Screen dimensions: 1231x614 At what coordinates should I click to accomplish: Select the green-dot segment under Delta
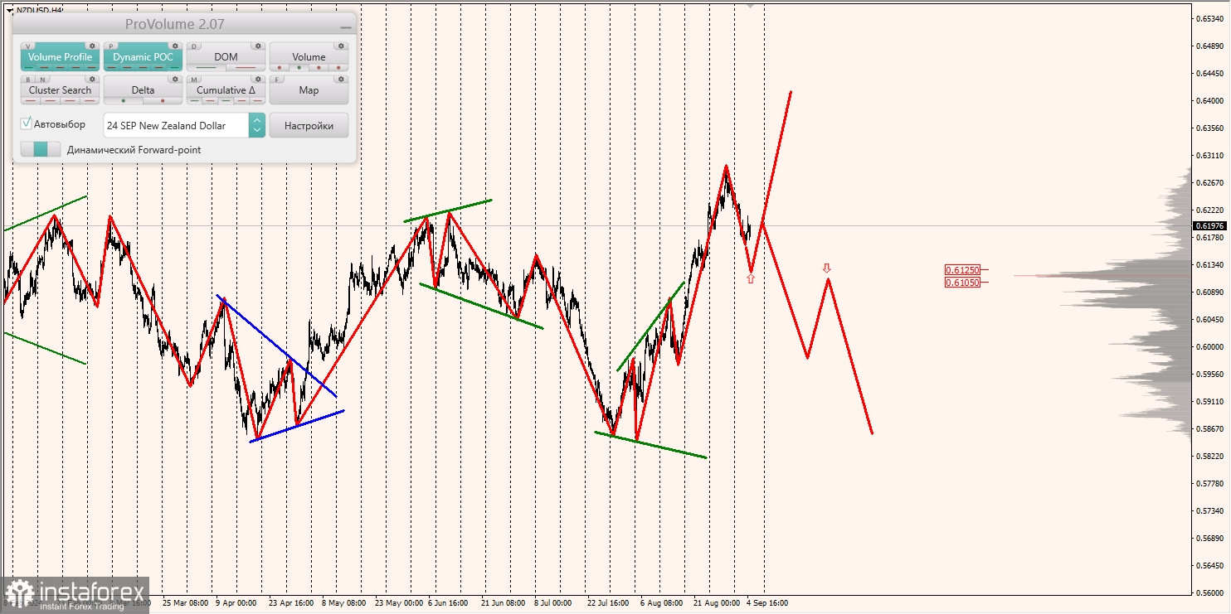click(x=124, y=101)
